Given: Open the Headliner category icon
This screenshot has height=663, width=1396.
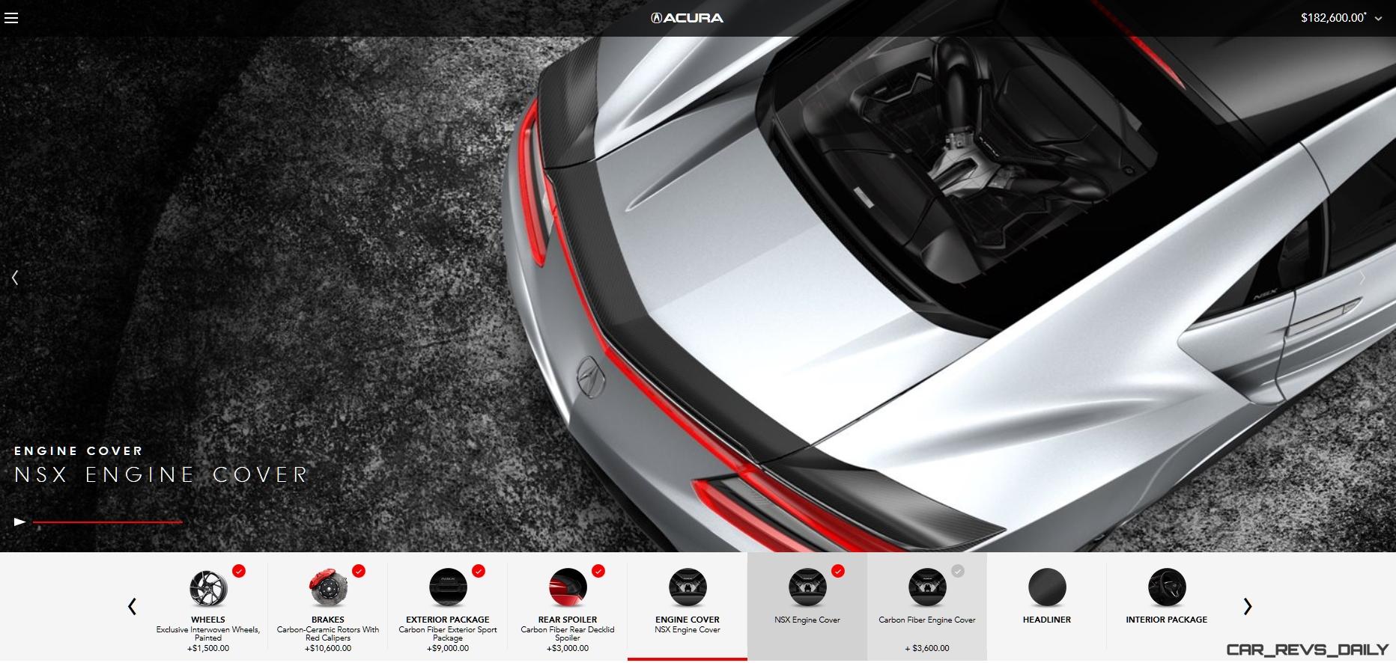Looking at the screenshot, I should pos(1047,587).
